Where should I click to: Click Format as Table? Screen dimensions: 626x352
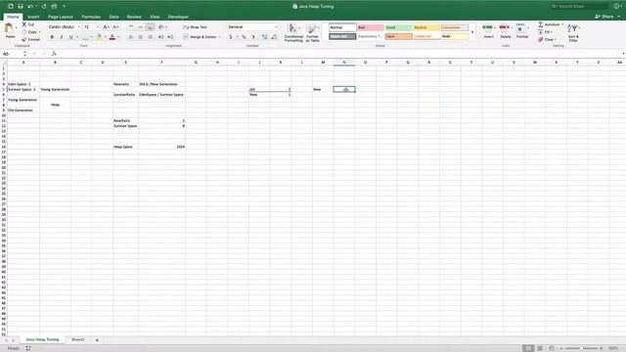pos(312,32)
